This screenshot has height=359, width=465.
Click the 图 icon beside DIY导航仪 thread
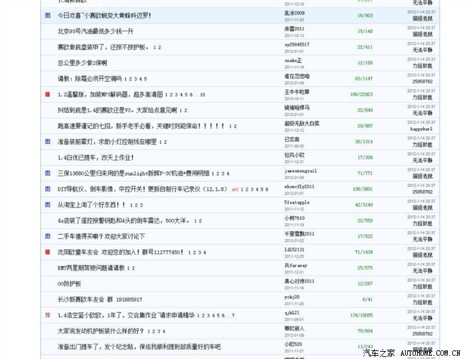47,189
